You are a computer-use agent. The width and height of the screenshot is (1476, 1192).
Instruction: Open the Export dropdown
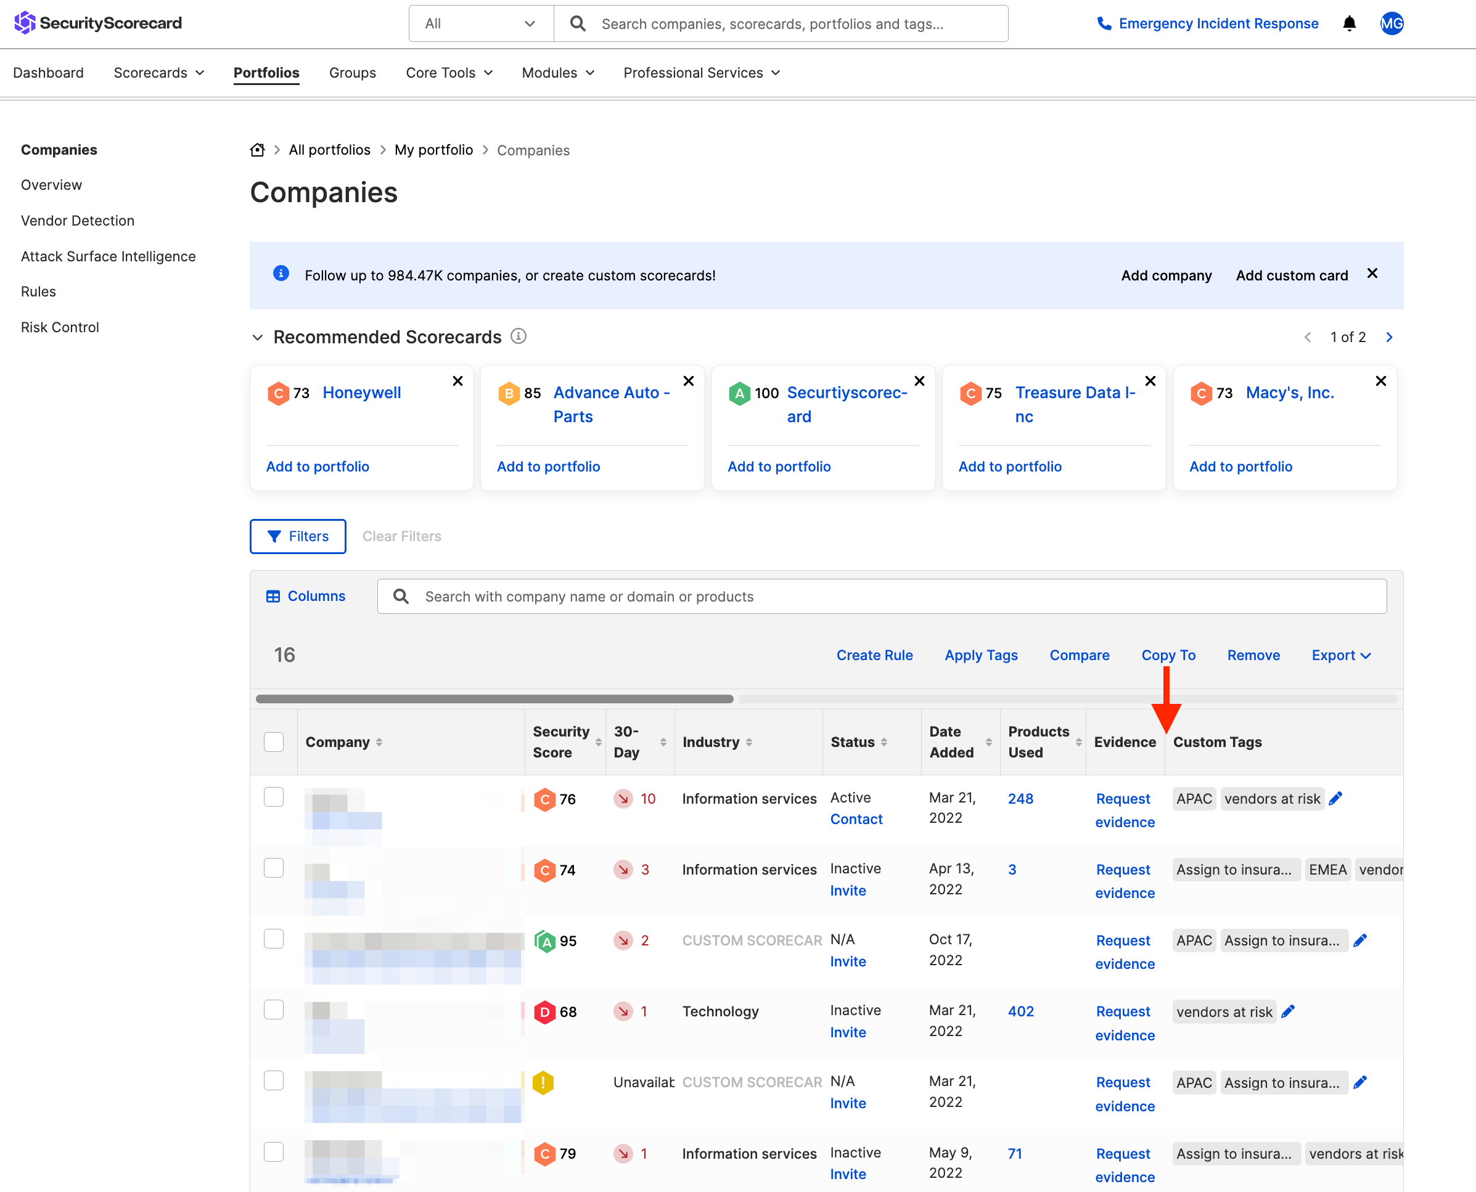coord(1341,655)
